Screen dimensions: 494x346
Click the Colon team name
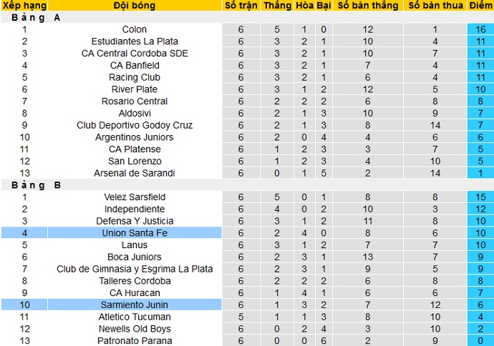click(135, 29)
